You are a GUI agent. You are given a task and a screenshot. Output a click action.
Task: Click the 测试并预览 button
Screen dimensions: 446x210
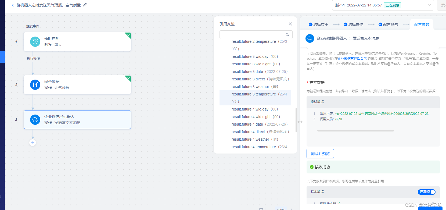(x=320, y=154)
